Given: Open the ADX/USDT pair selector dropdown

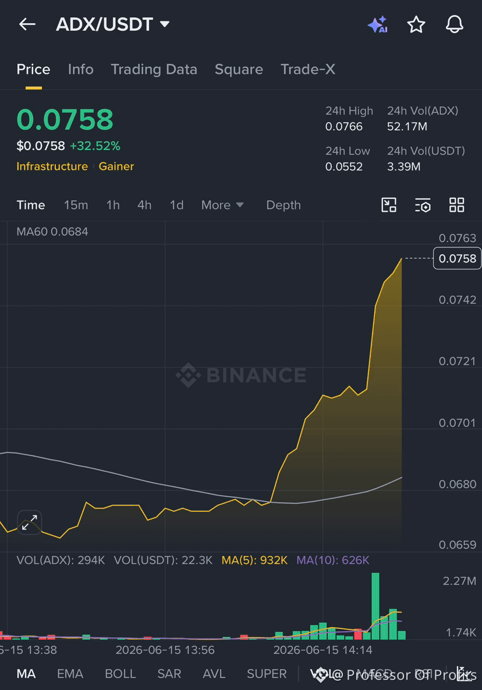Looking at the screenshot, I should click(x=113, y=24).
